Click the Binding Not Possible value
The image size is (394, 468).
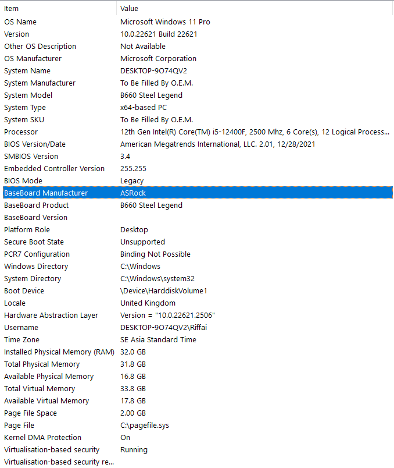click(x=155, y=254)
